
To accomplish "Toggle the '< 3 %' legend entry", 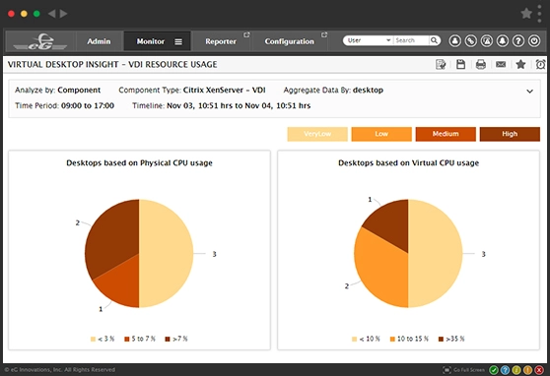I will 103,339.
